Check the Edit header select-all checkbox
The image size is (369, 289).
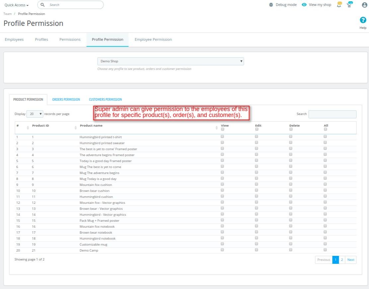coord(257,129)
